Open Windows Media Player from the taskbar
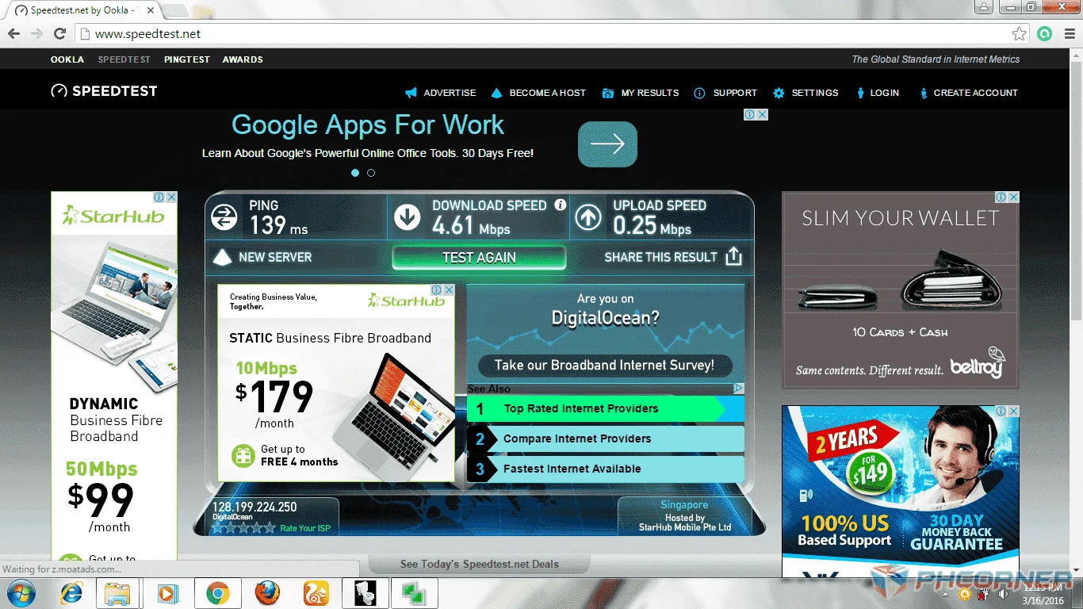The width and height of the screenshot is (1083, 609). [x=166, y=593]
